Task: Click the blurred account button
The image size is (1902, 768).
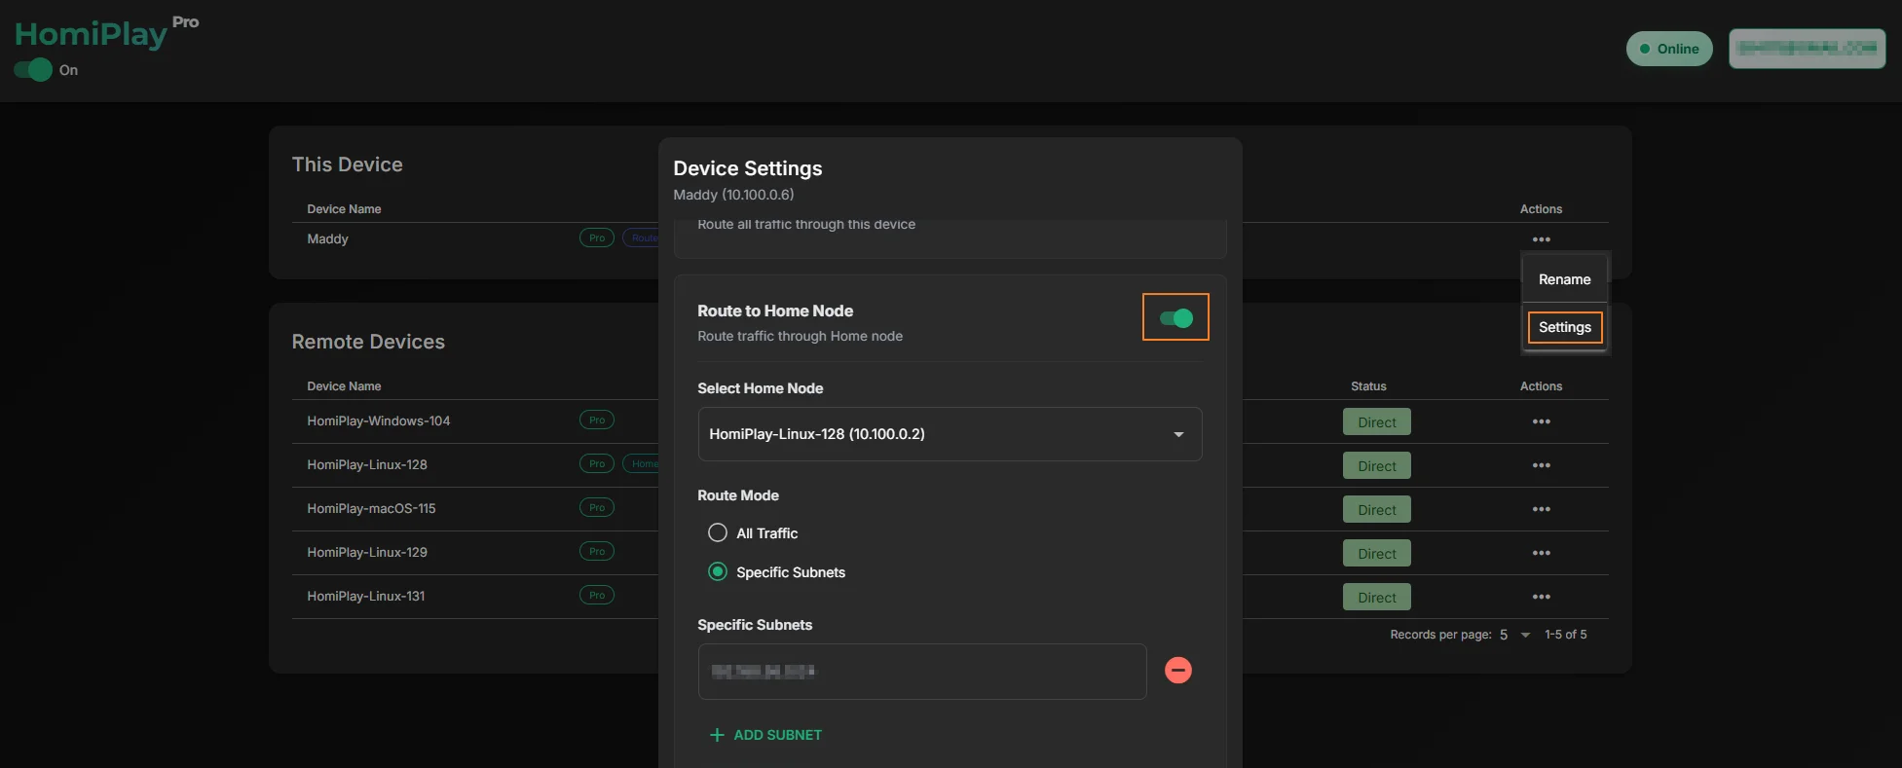Action: coord(1808,49)
